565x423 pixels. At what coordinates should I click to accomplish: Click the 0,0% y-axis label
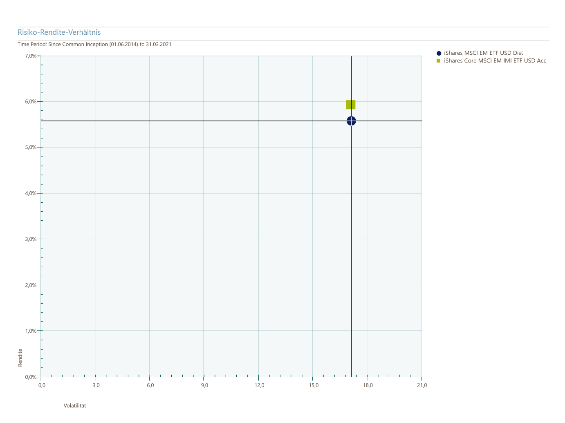pyautogui.click(x=31, y=377)
